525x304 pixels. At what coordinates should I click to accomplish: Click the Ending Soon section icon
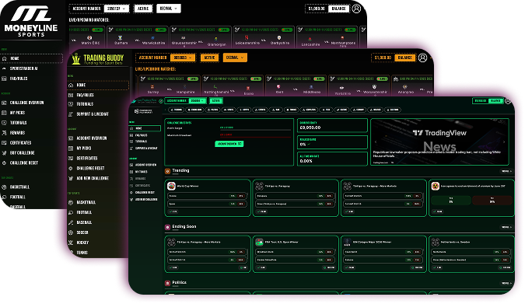click(x=167, y=227)
